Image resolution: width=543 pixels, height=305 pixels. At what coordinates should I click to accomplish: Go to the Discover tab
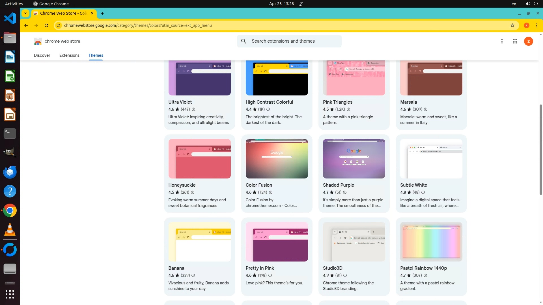[x=42, y=55]
